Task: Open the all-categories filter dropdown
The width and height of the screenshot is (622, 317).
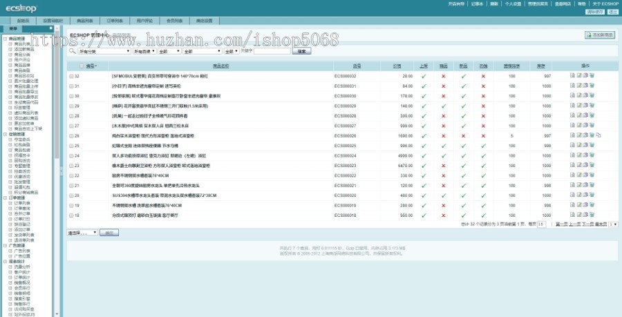Action: 104,52
